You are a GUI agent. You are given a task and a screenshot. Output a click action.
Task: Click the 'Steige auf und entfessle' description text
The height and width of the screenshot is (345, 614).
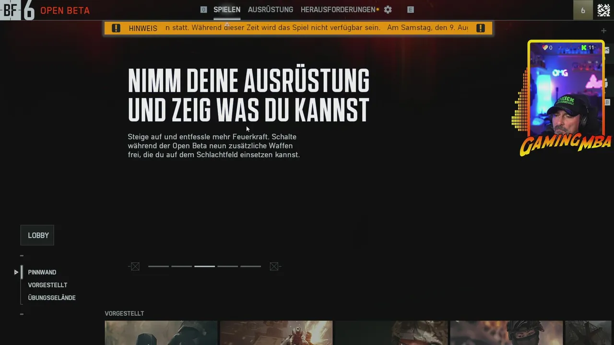pyautogui.click(x=214, y=146)
